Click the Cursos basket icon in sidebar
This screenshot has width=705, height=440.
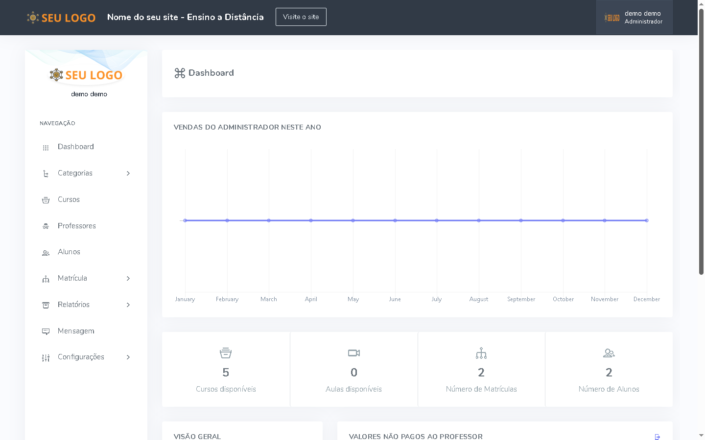click(46, 200)
